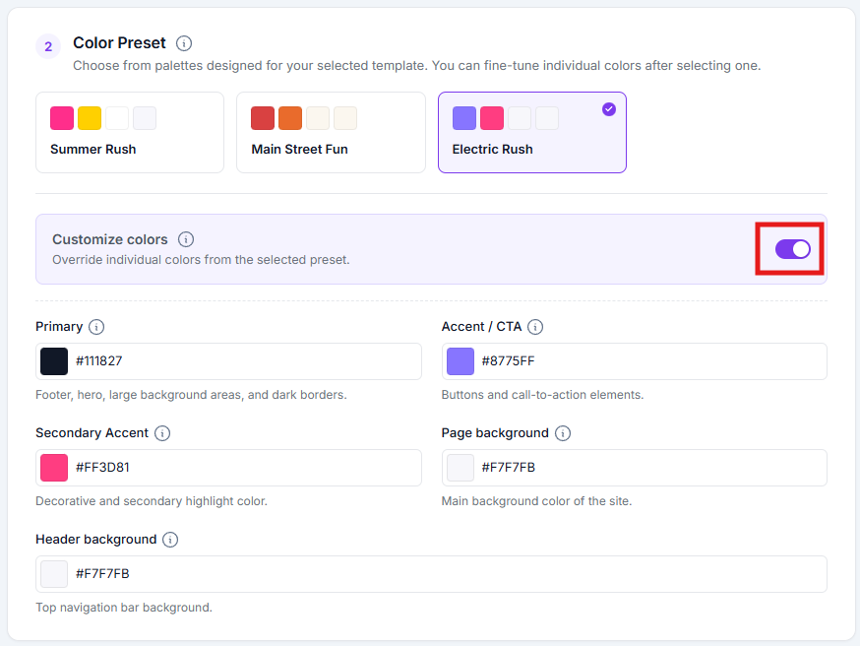
Task: Open the Accent / CTA purple swatch
Action: coord(461,361)
